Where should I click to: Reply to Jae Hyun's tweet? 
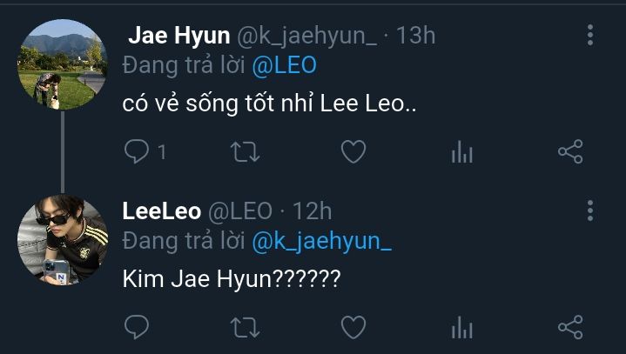coord(138,153)
